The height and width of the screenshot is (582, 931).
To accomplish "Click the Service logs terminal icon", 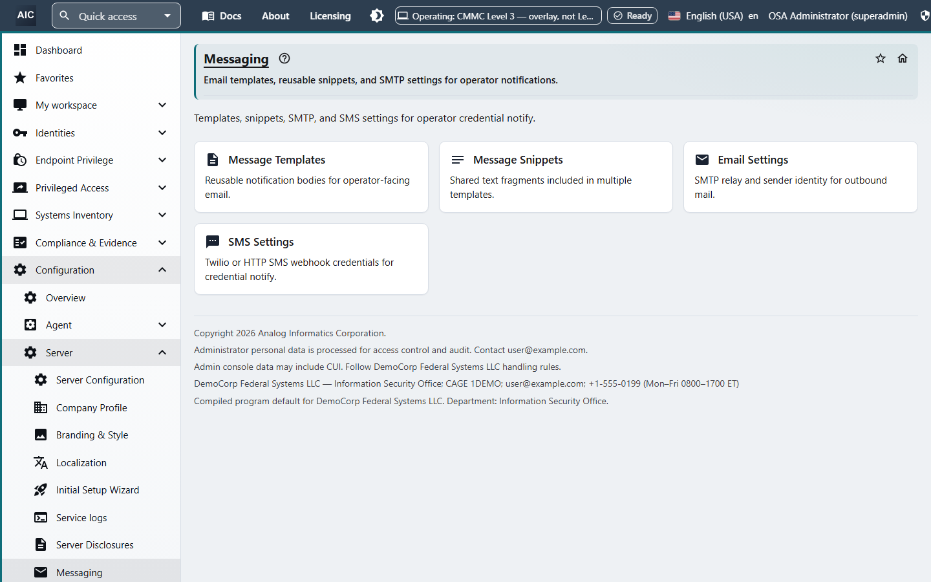I will click(x=41, y=517).
